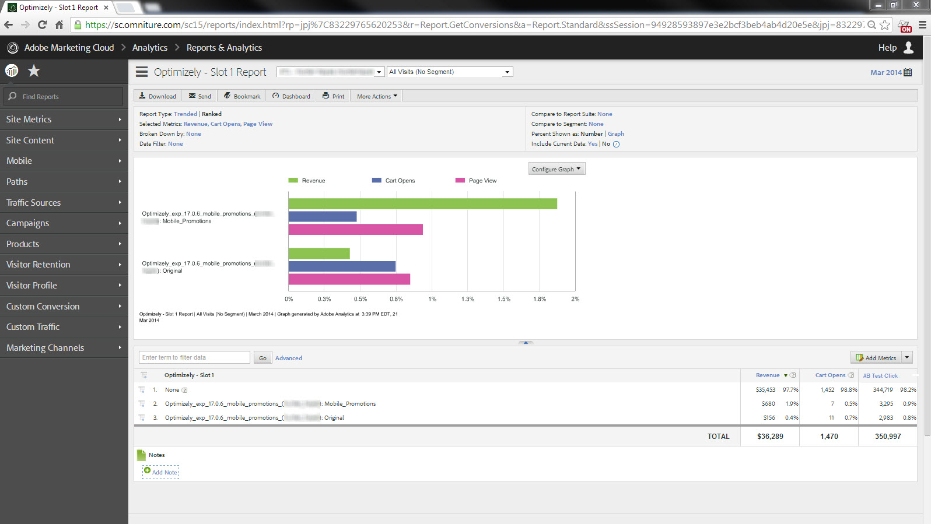Viewport: 931px width, 524px height.
Task: Open the Configure Graph dropdown
Action: click(556, 169)
